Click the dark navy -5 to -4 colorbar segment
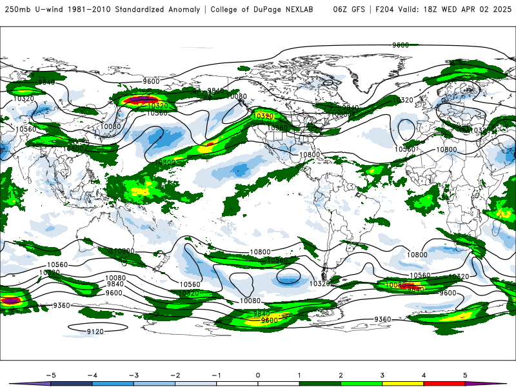 tap(72, 384)
